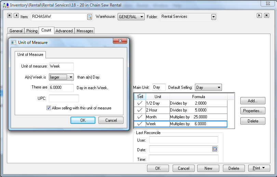This screenshot has height=177, width=277.
Task: Toggle Allow selling with this unit checkbox
Action: (49, 108)
